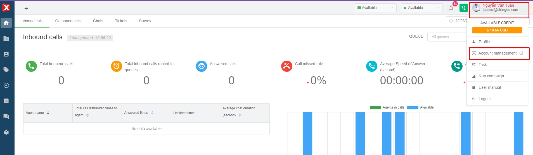Viewport: 533px width, 155px height.
Task: Select Account management from user menu
Action: 497,53
